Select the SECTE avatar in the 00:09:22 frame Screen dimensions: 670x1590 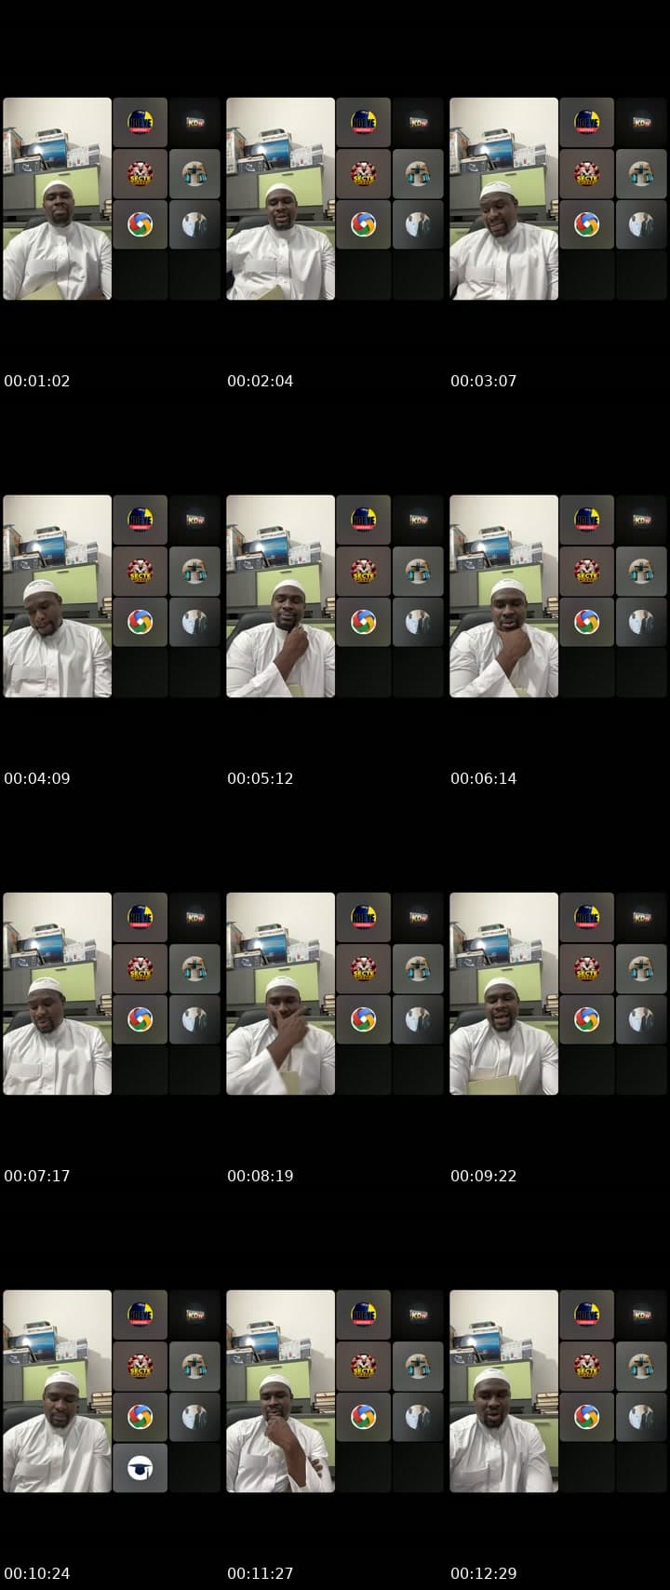coord(587,969)
